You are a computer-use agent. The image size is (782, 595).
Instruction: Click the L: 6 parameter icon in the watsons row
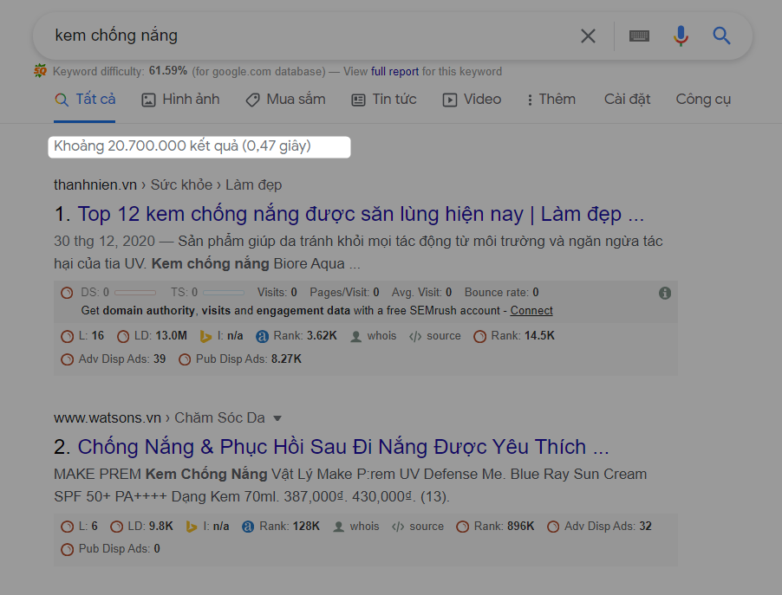click(67, 527)
